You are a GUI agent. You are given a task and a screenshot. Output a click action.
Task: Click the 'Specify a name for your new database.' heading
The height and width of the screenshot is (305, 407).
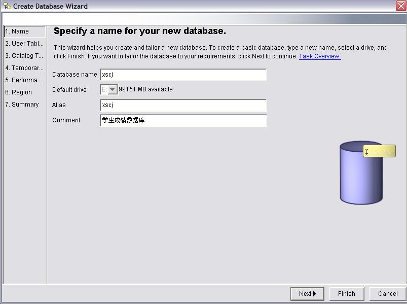pos(140,31)
